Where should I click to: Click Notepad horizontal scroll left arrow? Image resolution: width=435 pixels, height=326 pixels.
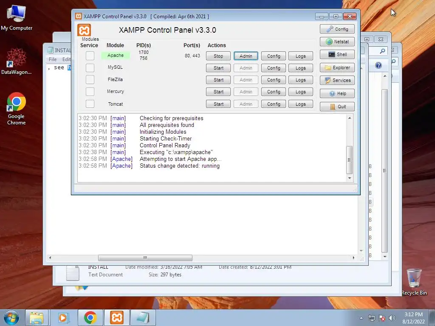point(50,258)
